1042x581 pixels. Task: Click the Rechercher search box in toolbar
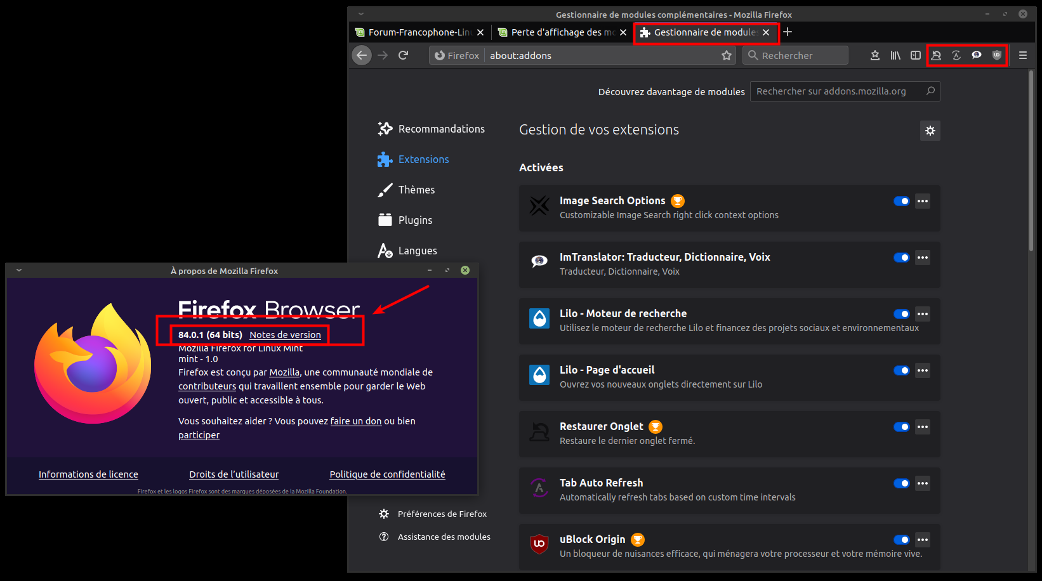[x=795, y=55]
